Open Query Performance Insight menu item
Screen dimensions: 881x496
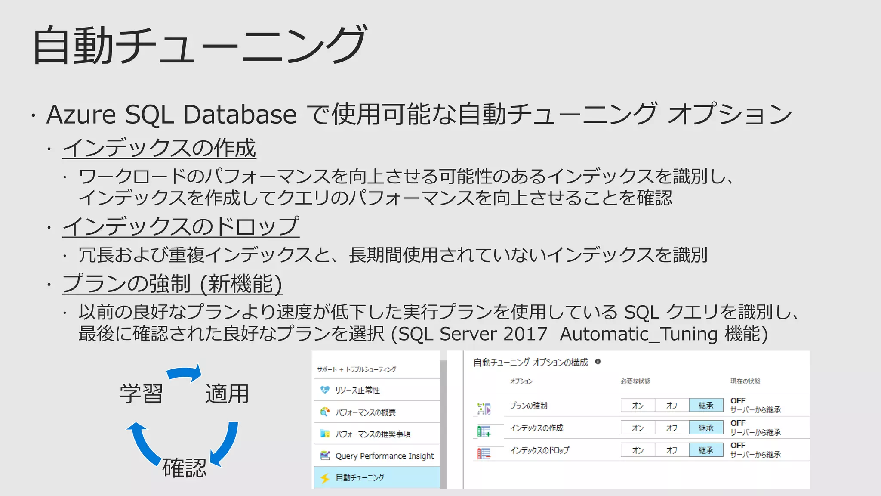377,456
